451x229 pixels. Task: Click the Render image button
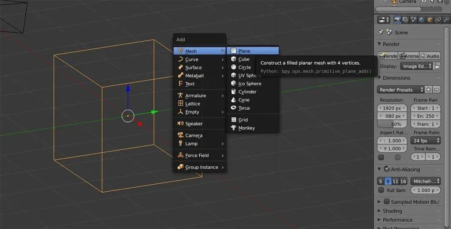coord(388,56)
